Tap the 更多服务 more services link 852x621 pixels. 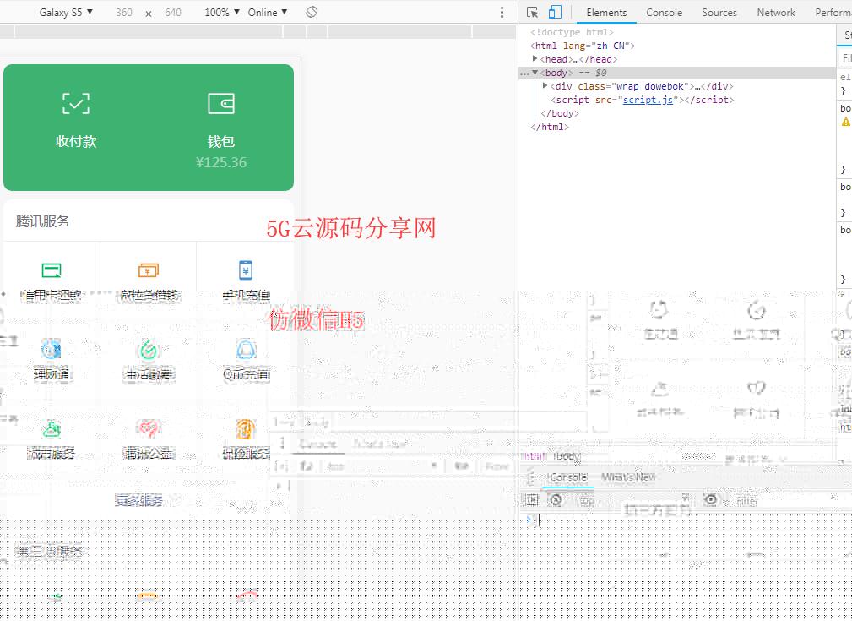pos(139,499)
